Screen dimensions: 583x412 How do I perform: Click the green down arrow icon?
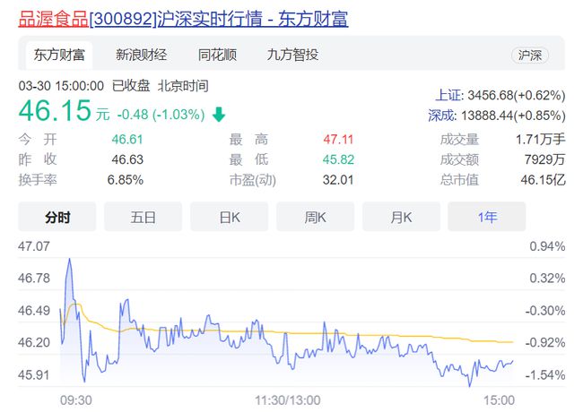[x=220, y=115]
